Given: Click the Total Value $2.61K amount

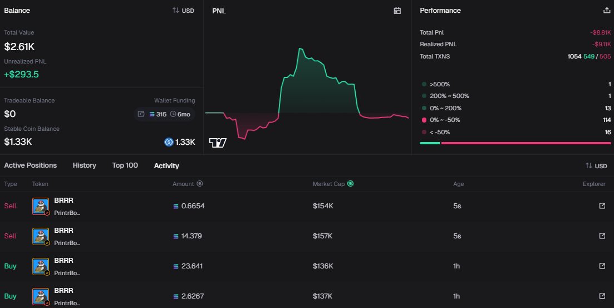Looking at the screenshot, I should (19, 47).
